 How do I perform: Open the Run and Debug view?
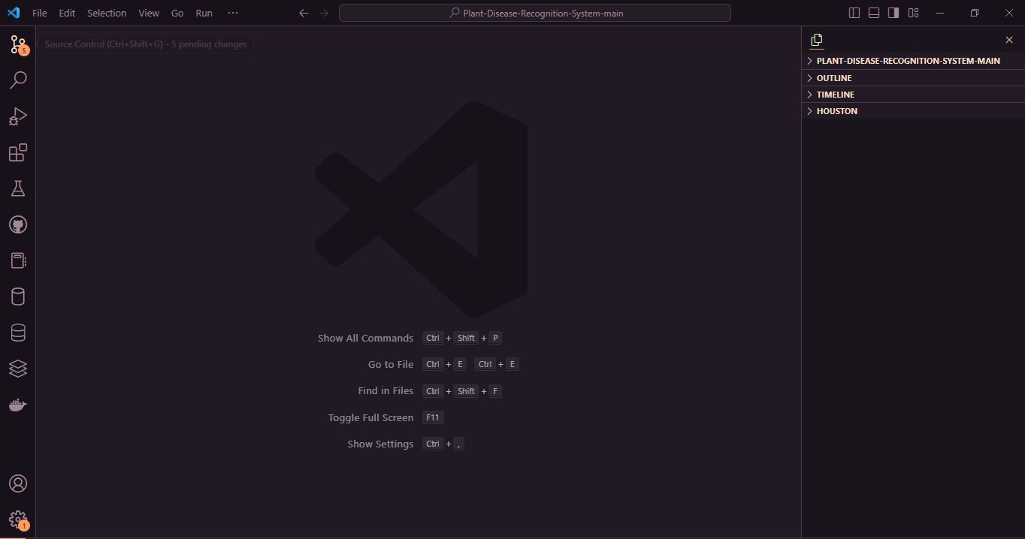tap(18, 116)
